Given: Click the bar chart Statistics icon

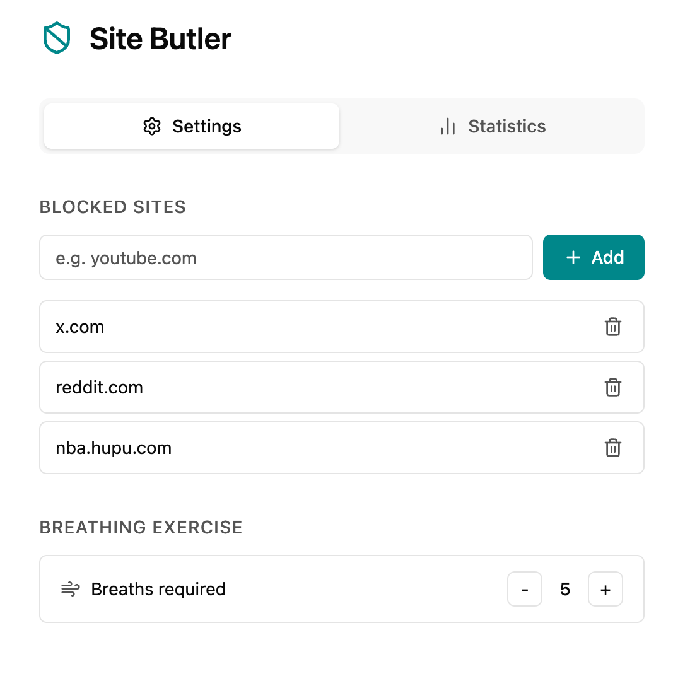Looking at the screenshot, I should pyautogui.click(x=448, y=126).
